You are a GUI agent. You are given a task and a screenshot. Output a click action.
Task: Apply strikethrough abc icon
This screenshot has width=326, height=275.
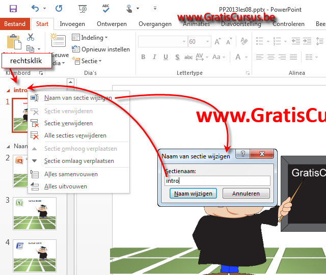click(x=188, y=57)
